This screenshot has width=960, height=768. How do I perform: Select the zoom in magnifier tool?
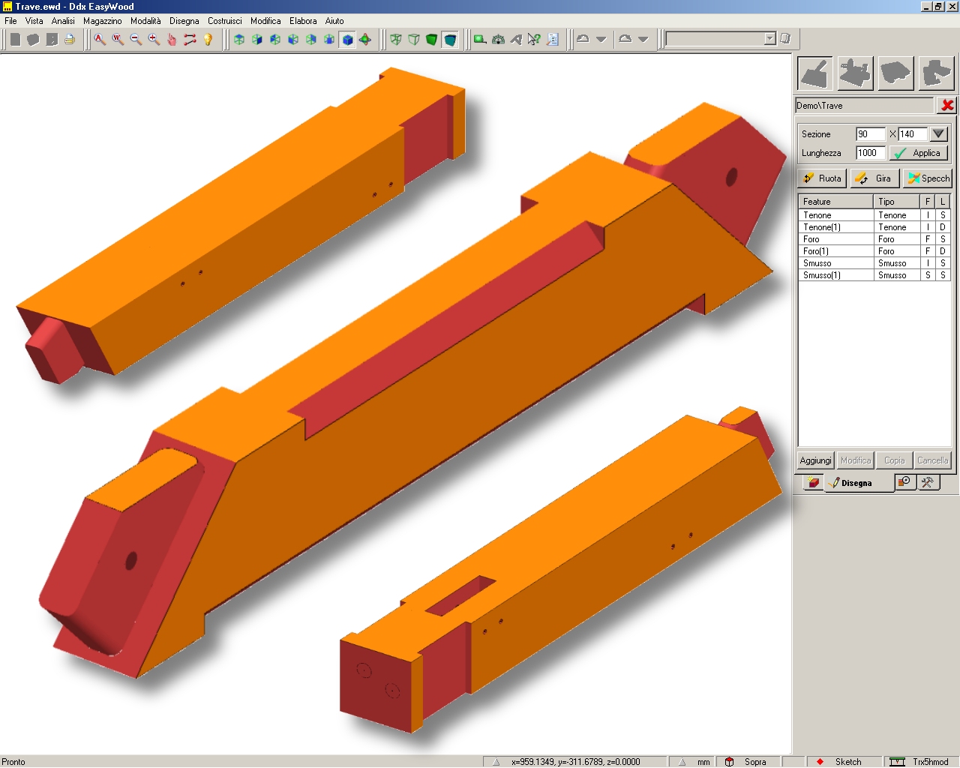(154, 40)
